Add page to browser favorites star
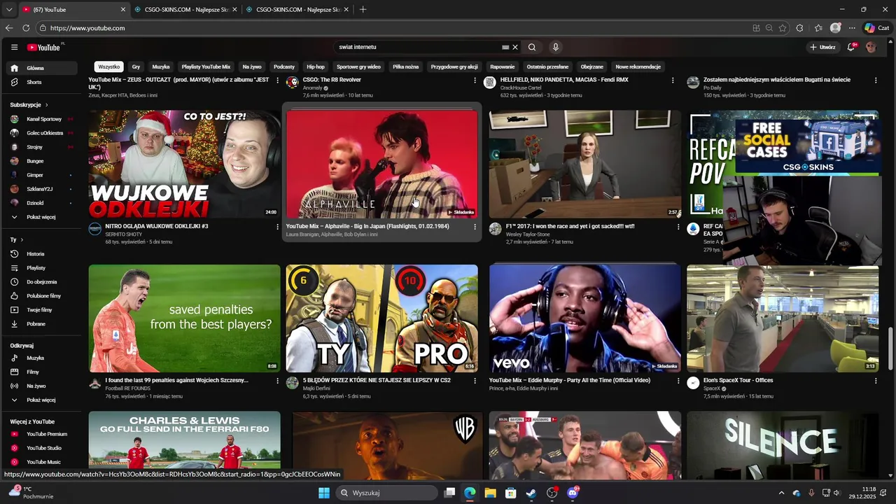This screenshot has height=504, width=896. point(783,28)
